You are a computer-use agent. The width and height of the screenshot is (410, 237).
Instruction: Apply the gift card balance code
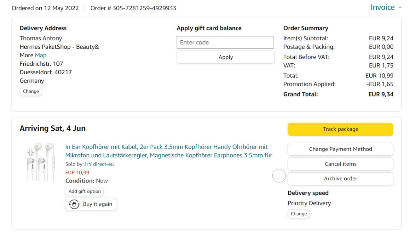pos(225,57)
